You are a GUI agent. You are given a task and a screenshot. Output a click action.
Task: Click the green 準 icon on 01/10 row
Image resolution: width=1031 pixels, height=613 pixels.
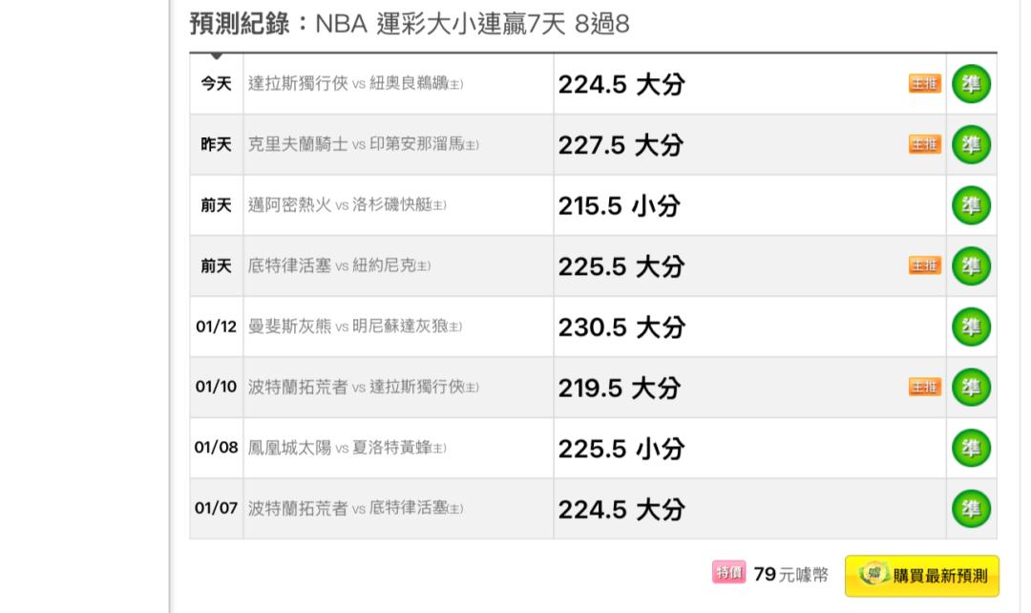click(x=971, y=388)
